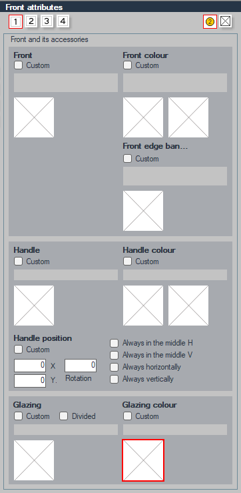The image size is (241, 493).
Task: Switch to tab 2
Action: pyautogui.click(x=31, y=21)
